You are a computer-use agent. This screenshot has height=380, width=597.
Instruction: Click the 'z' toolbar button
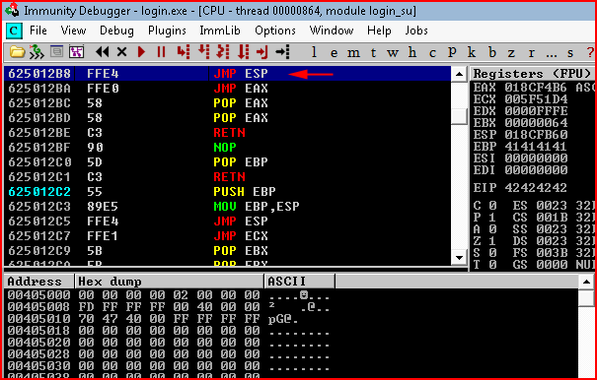click(x=511, y=53)
